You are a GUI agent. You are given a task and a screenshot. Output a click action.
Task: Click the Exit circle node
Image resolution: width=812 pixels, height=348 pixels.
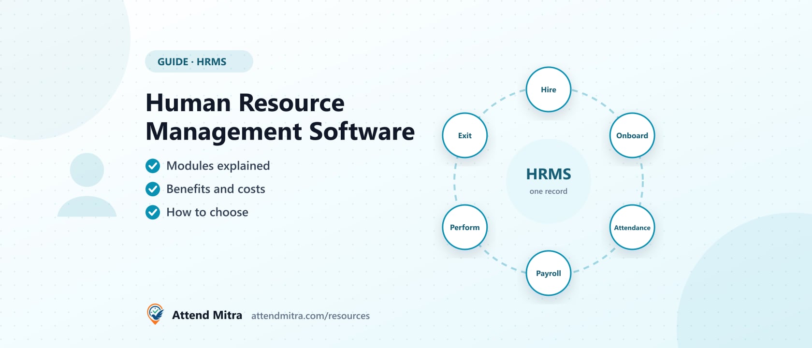(465, 135)
